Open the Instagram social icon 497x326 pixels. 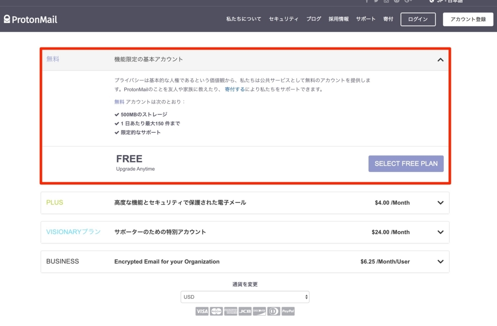click(x=386, y=1)
